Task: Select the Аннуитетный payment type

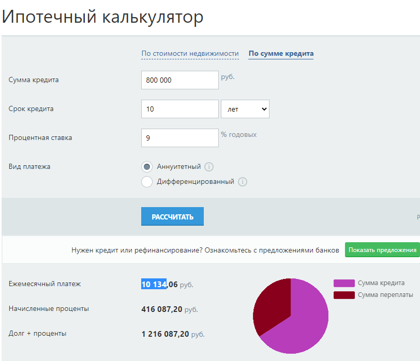Action: pos(147,166)
